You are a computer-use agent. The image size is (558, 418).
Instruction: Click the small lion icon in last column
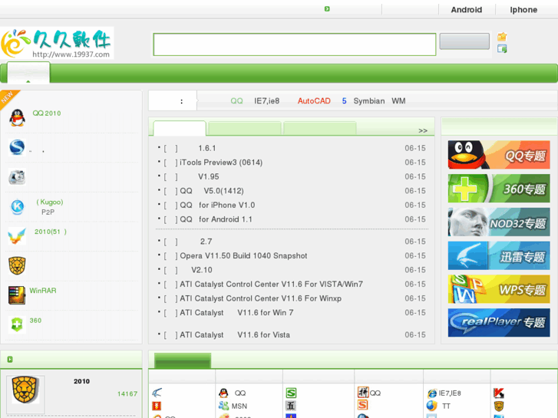[x=499, y=406]
